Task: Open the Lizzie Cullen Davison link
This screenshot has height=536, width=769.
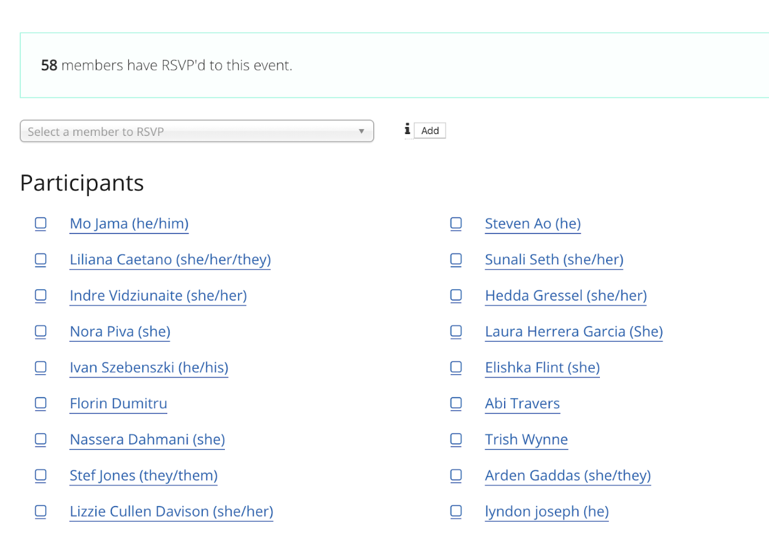Action: 171,512
